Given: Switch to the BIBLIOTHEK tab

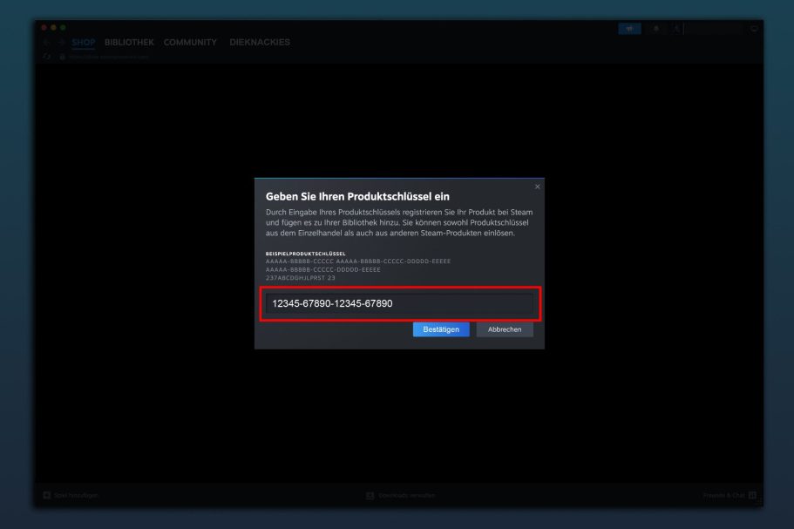Looking at the screenshot, I should (x=129, y=43).
